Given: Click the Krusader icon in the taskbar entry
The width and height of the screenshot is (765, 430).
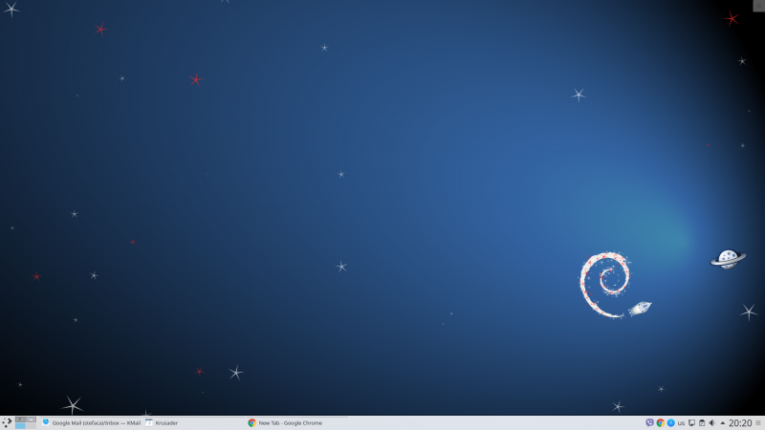Looking at the screenshot, I should pos(149,422).
